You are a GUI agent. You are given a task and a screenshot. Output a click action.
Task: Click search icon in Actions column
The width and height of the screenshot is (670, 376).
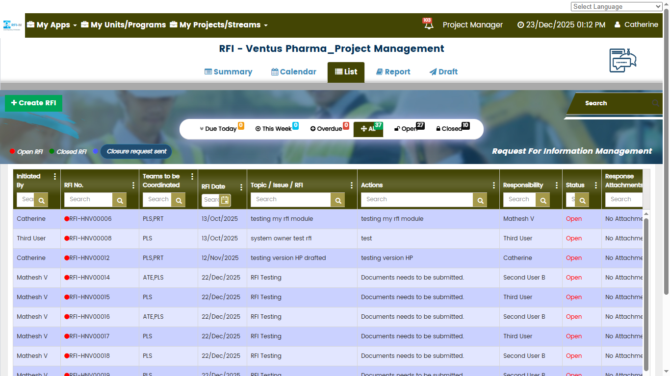(x=480, y=200)
